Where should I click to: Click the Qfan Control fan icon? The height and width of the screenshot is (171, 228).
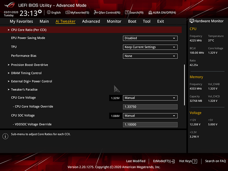coord(96,13)
